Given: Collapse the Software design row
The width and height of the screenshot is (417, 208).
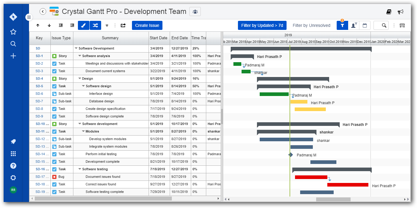Looking at the screenshot, I should 83,86.
